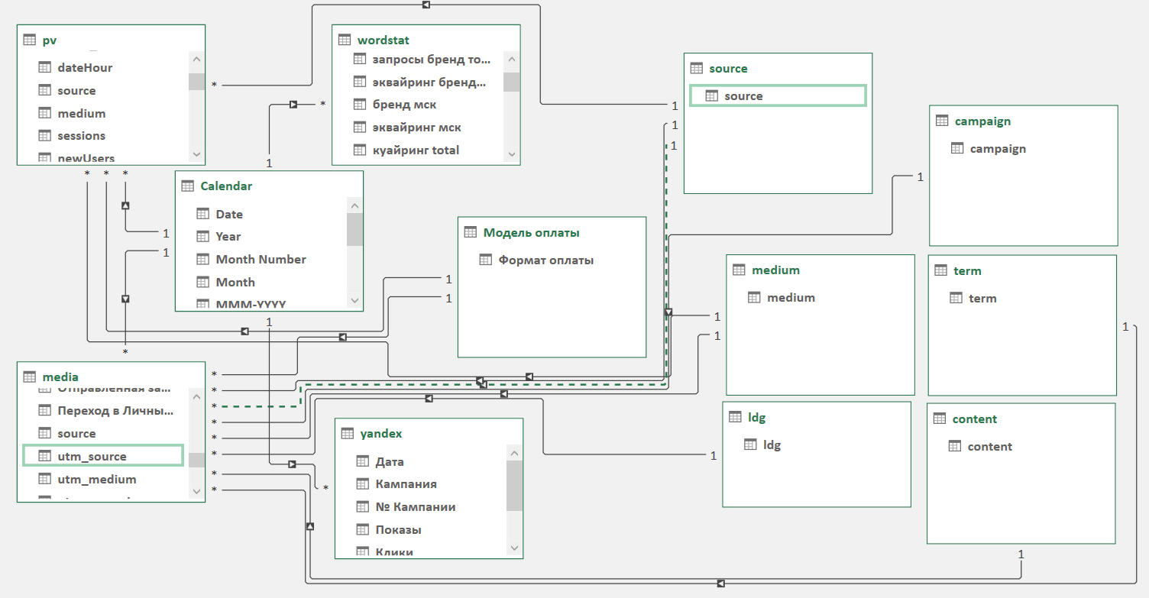Click the campaign table header icon

(x=943, y=121)
